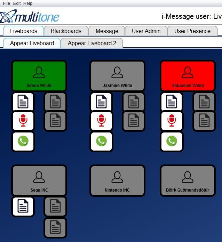Click upper grey document icon under Simon White

(x=55, y=102)
